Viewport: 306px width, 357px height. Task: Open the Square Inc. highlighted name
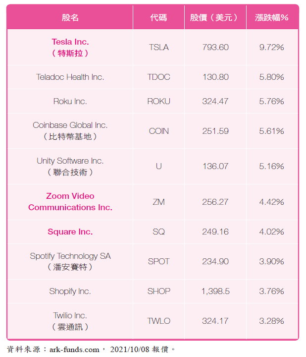[70, 232]
